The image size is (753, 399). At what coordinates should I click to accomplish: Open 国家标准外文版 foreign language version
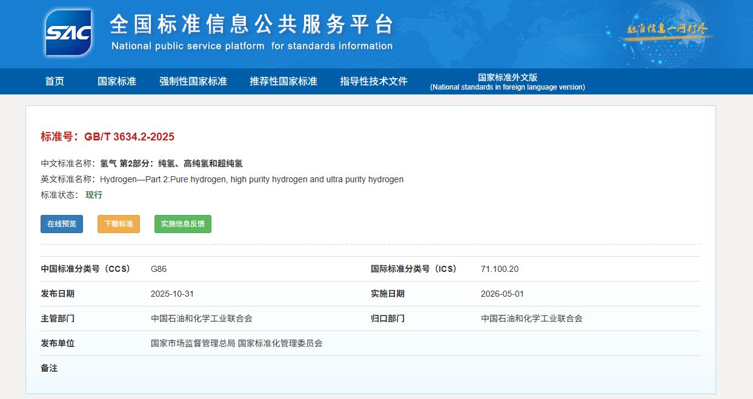pyautogui.click(x=508, y=82)
